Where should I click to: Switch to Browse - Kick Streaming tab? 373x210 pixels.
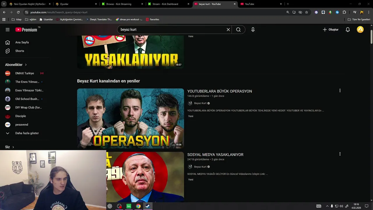(122, 4)
